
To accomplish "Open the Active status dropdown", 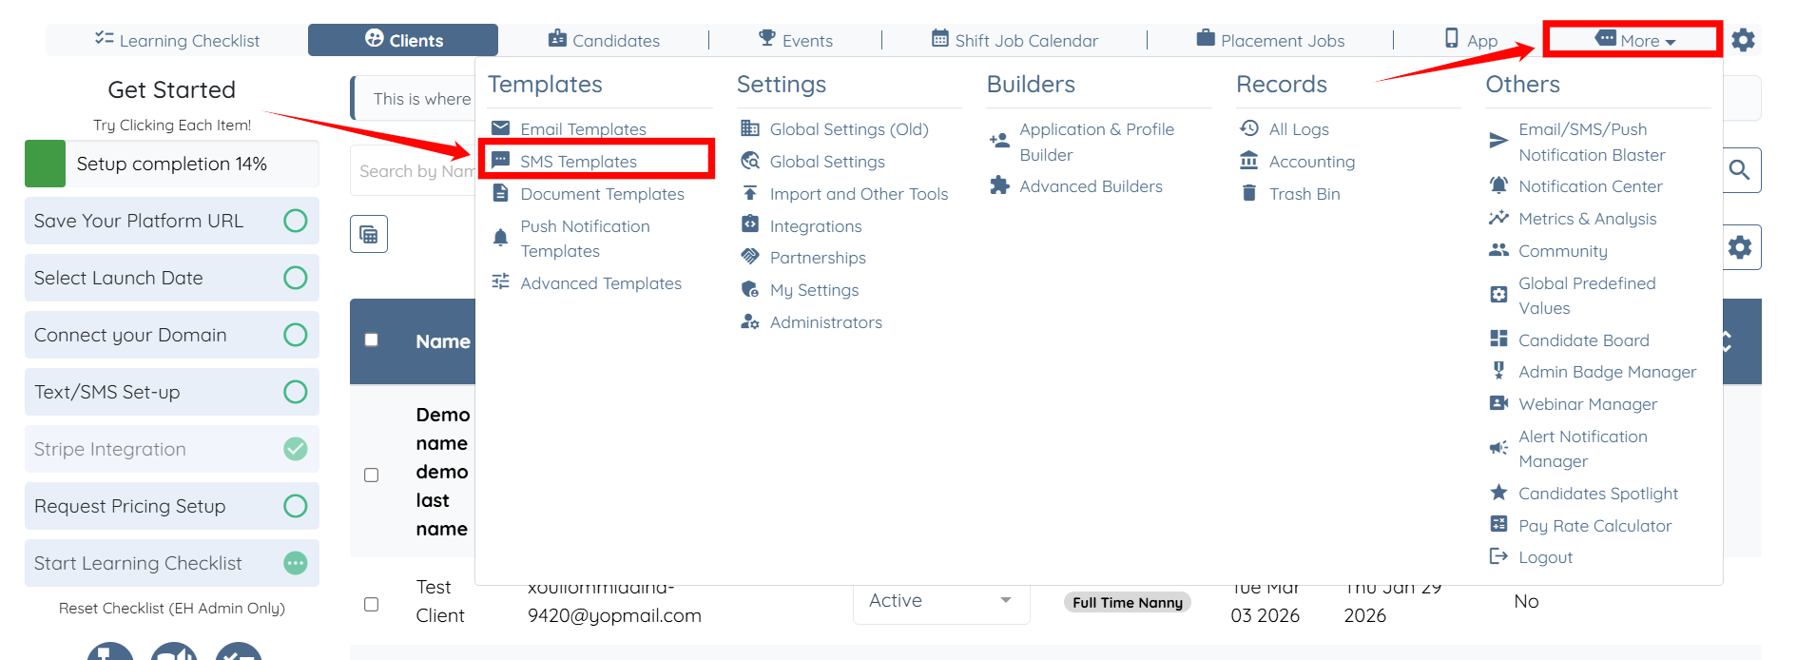I will pyautogui.click(x=940, y=601).
